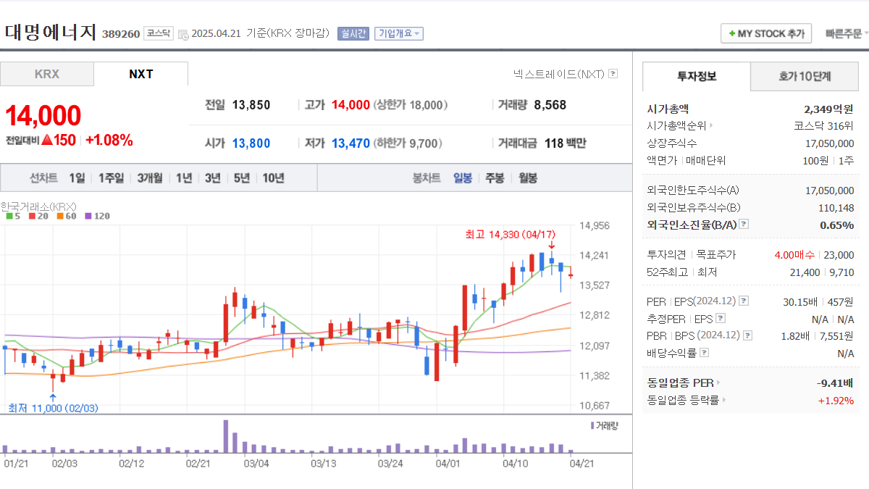Click the MY STOCK 추가 button

(x=766, y=34)
